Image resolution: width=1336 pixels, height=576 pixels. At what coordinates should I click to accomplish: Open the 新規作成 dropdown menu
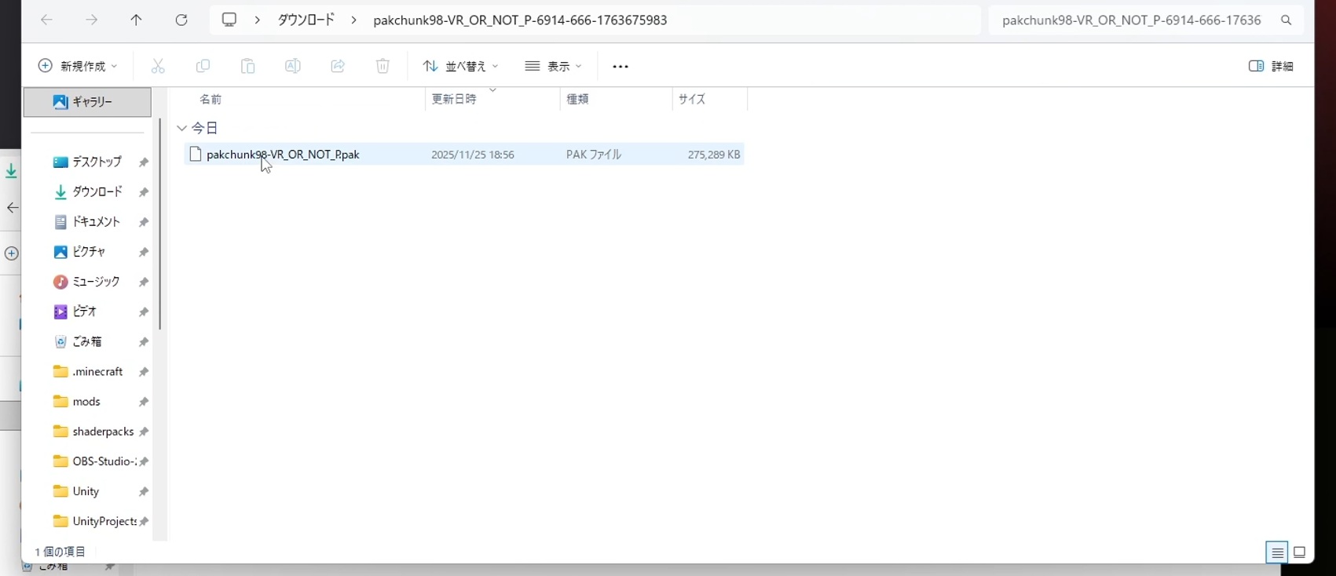78,67
